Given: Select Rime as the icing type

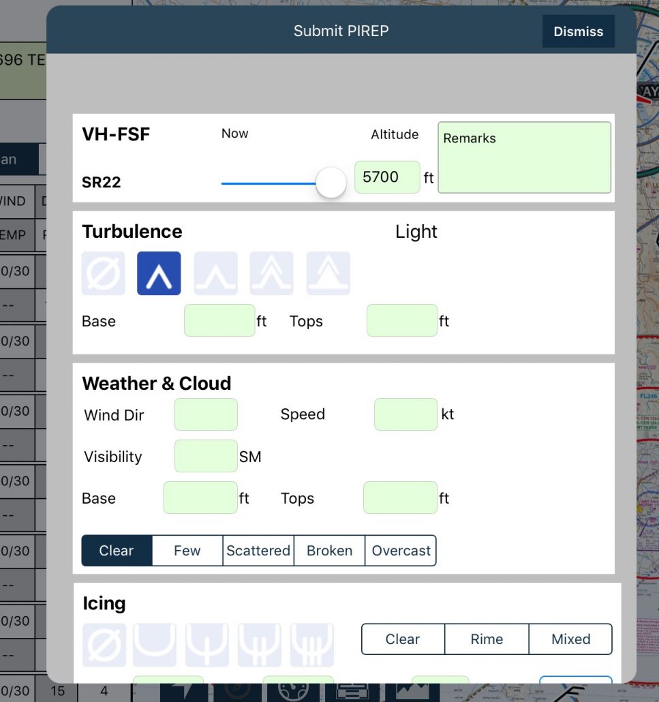Looking at the screenshot, I should (x=487, y=639).
